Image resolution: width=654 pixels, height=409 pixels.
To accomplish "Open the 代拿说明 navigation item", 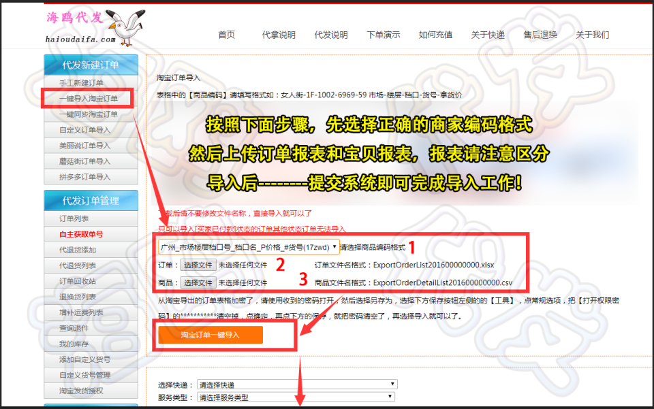I will 279,35.
